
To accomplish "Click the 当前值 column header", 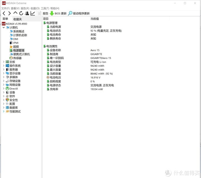I will 95,19.
